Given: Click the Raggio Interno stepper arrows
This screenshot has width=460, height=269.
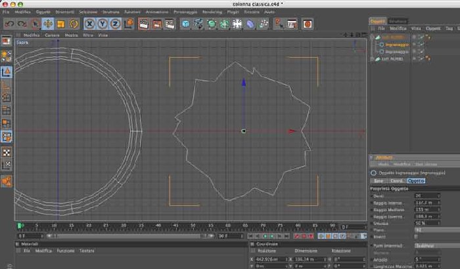Looking at the screenshot, I should [438, 203].
